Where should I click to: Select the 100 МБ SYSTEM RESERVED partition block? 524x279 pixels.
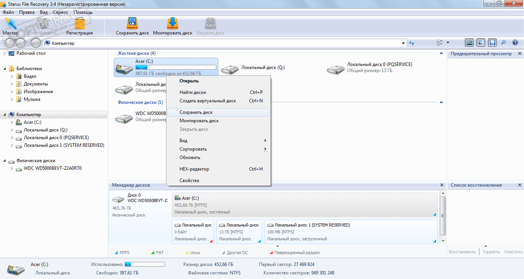[x=351, y=231]
